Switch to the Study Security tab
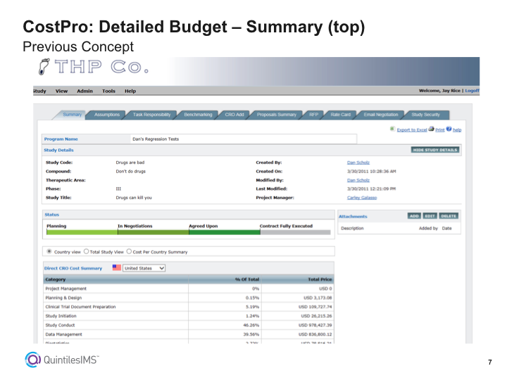The height and width of the screenshot is (380, 507). [x=425, y=115]
